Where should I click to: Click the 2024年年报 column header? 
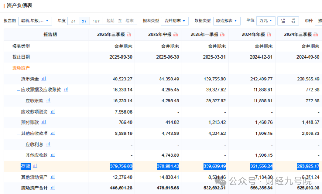(254, 34)
